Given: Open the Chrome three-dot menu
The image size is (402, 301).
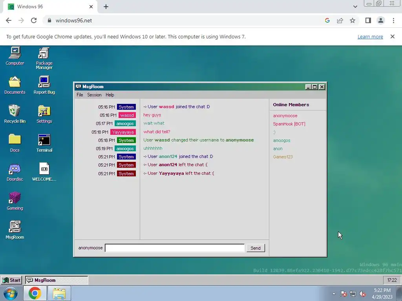Looking at the screenshot, I should click(x=393, y=20).
